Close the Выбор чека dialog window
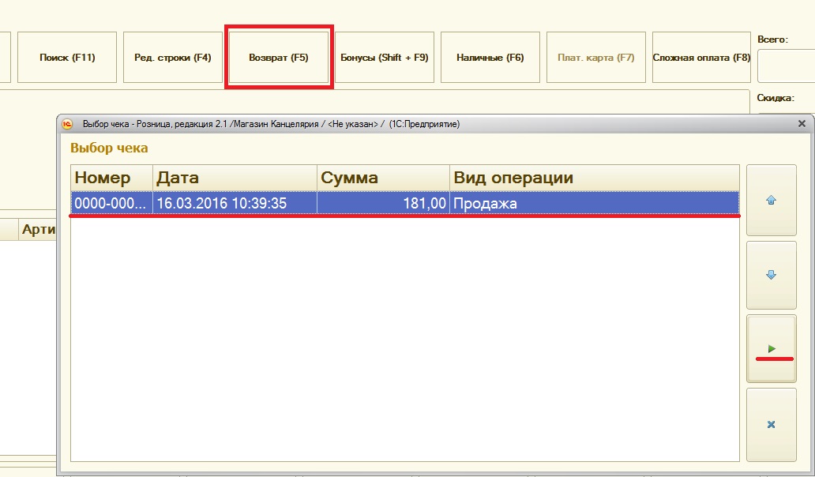This screenshot has width=815, height=477. pos(802,124)
